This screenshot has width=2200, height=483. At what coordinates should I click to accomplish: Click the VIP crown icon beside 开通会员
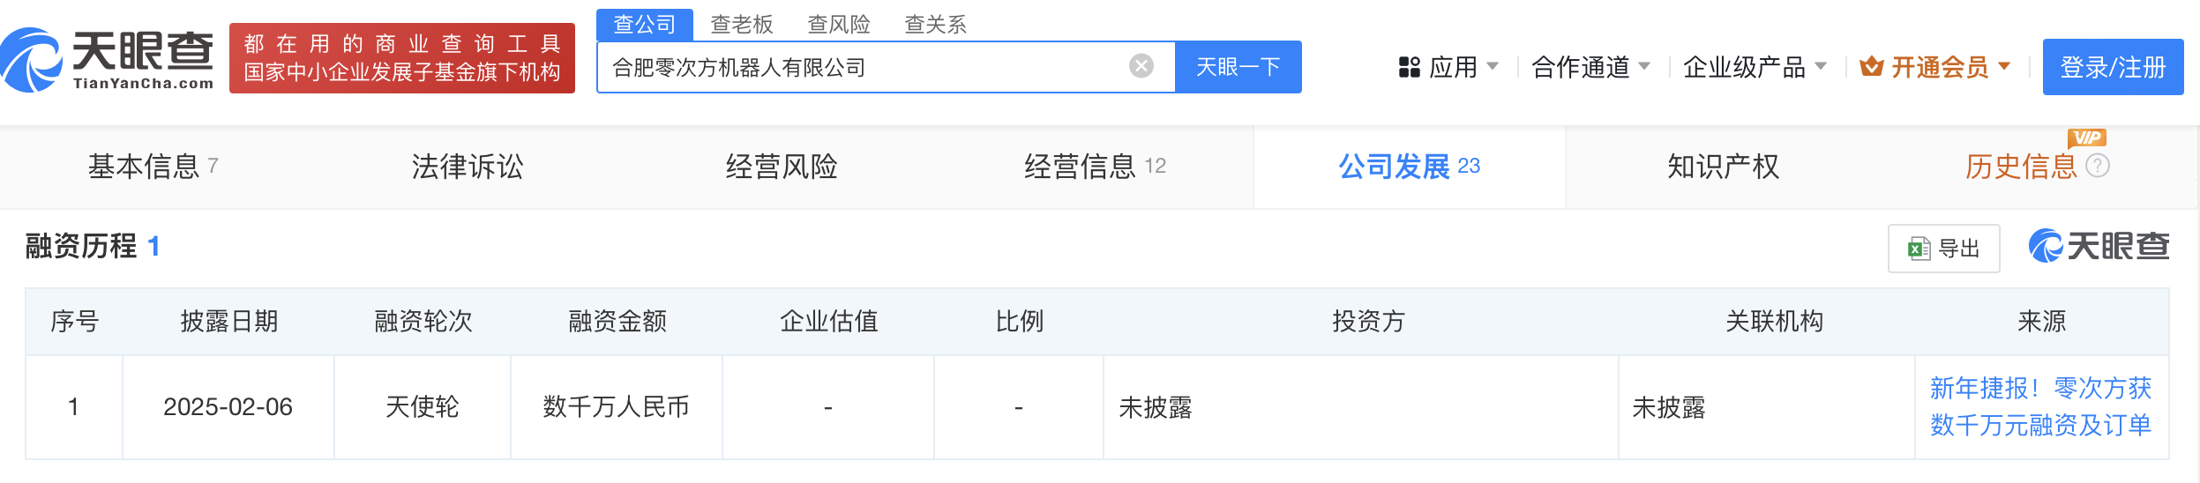click(x=1871, y=67)
